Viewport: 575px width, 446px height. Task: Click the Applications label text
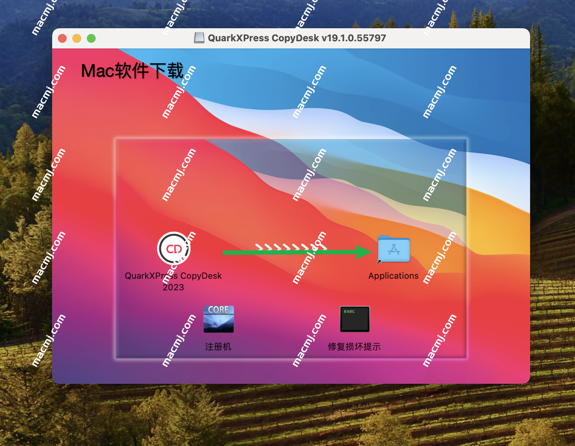tap(394, 276)
